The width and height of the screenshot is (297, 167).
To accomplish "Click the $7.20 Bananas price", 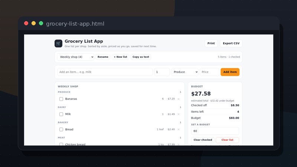I will (171, 99).
